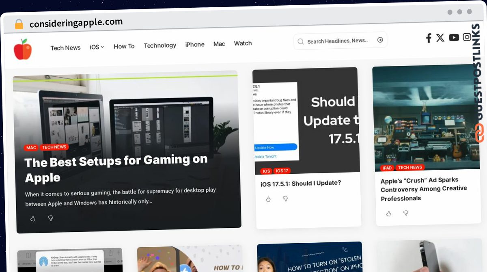The image size is (487, 272).
Task: Dislike the Best Setups for Gaming article
Action: tap(50, 218)
